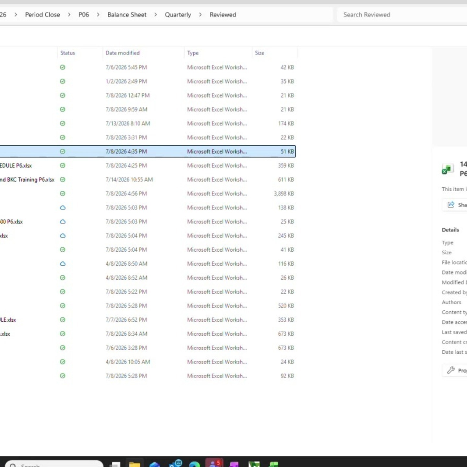
Task: Select the BKC Training P6.xlsx file
Action: pos(27,180)
